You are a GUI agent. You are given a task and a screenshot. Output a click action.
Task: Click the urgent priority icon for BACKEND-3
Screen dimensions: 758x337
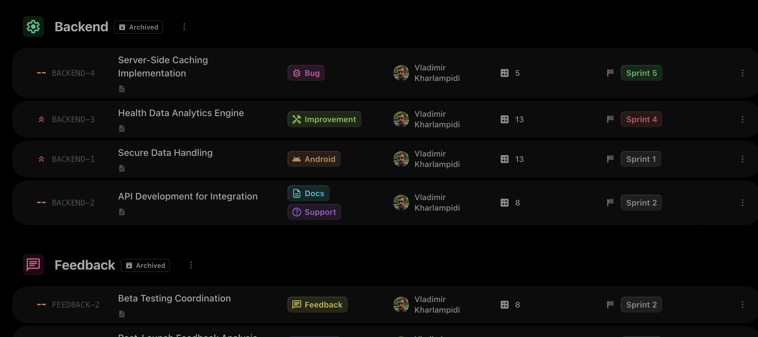(42, 119)
